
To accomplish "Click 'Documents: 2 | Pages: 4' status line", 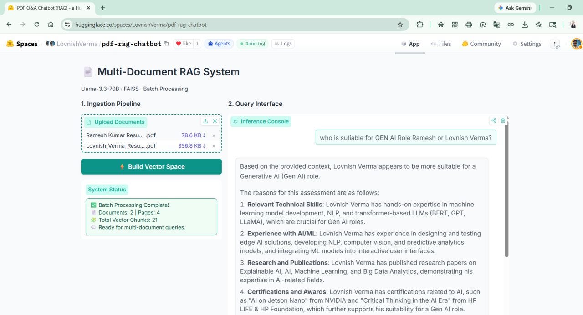I will [125, 212].
